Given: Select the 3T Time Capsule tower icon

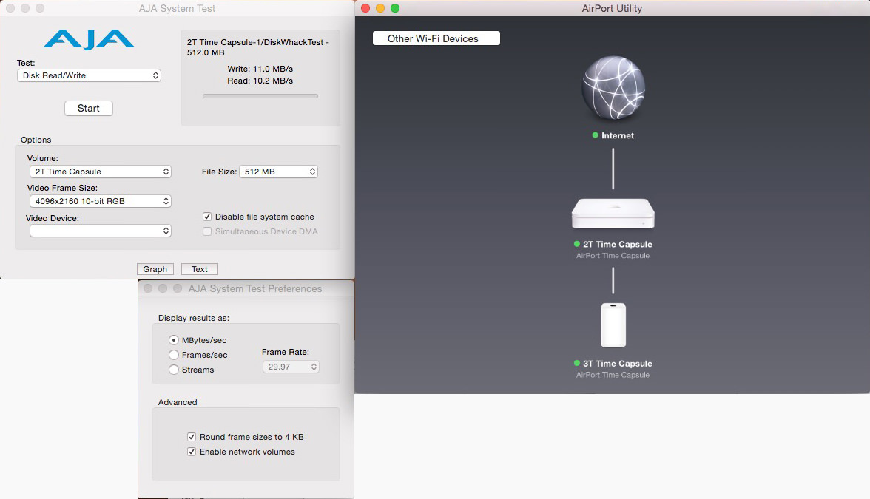Looking at the screenshot, I should pyautogui.click(x=613, y=325).
